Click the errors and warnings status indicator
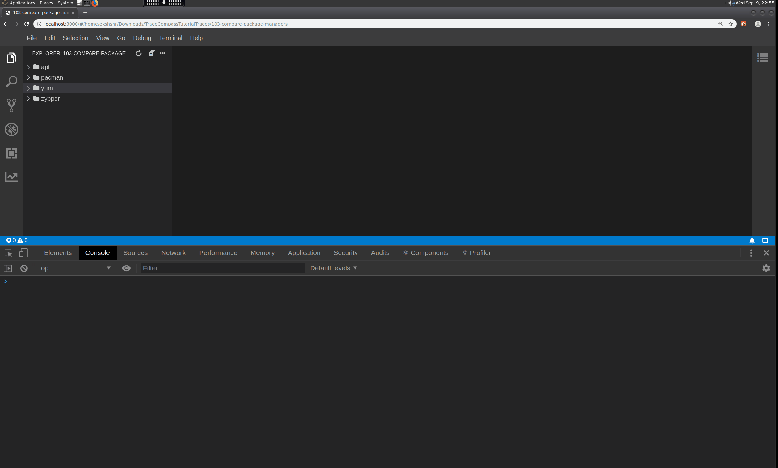Screen dimensions: 778x468 tap(17, 240)
